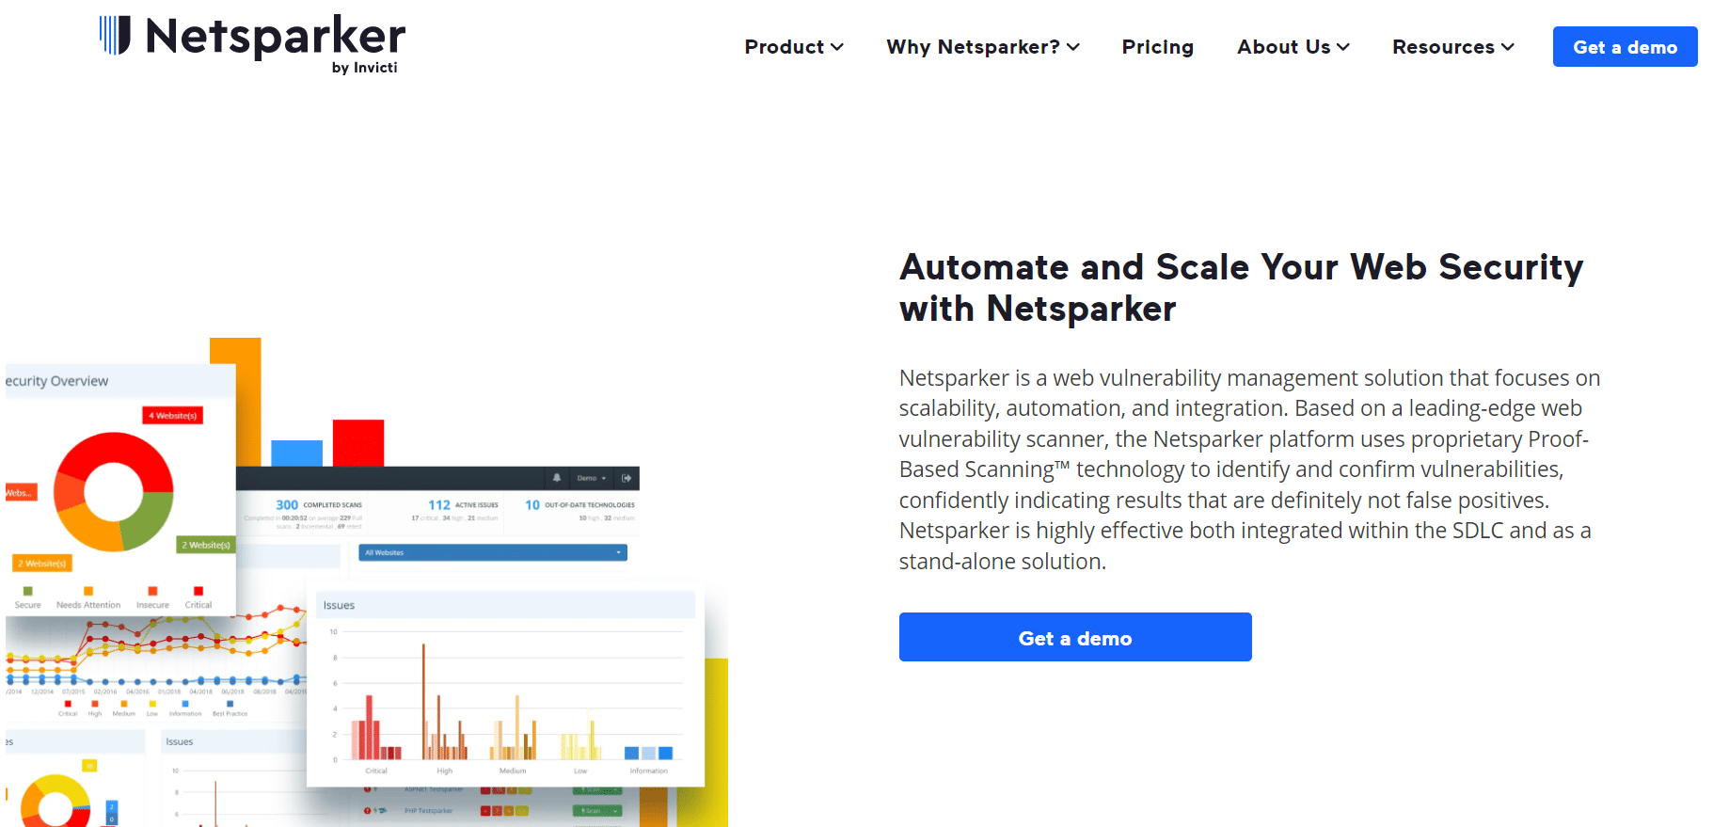The width and height of the screenshot is (1729, 827).
Task: Click the Issues bar chart thumbnail
Action: pos(505,688)
